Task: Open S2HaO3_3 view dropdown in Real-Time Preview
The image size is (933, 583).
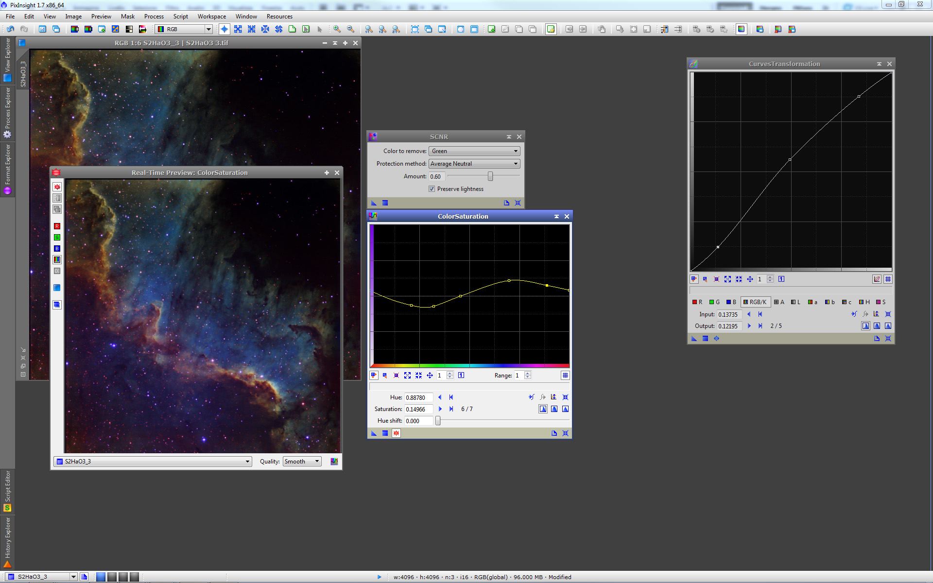Action: 153,462
